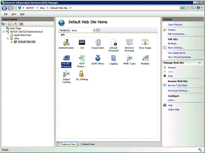Open the Default Document feature

tap(114, 45)
